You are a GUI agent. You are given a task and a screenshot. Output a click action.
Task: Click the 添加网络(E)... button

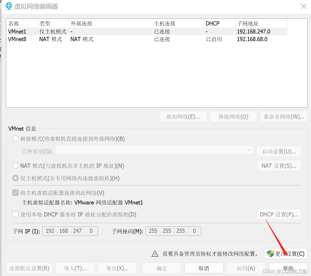tap(183, 117)
